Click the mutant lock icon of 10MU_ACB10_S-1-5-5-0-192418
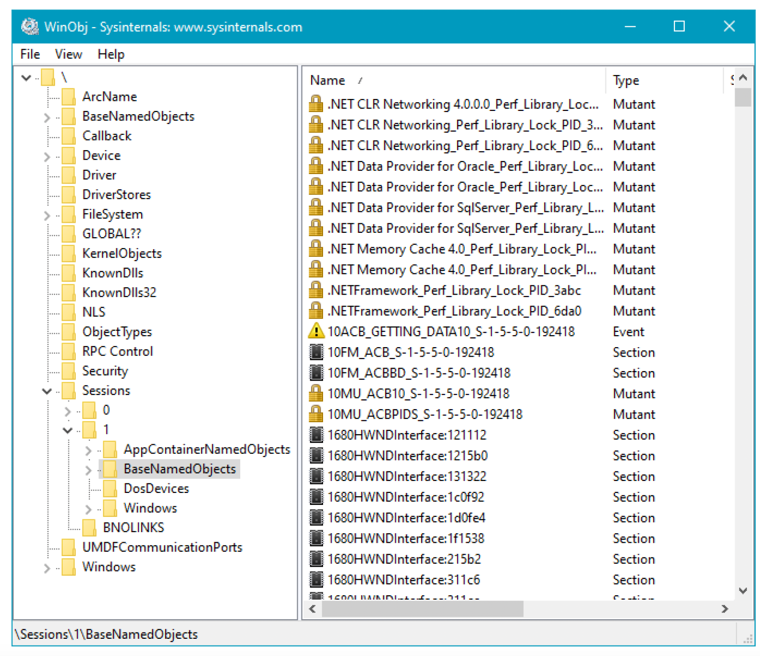 [315, 394]
